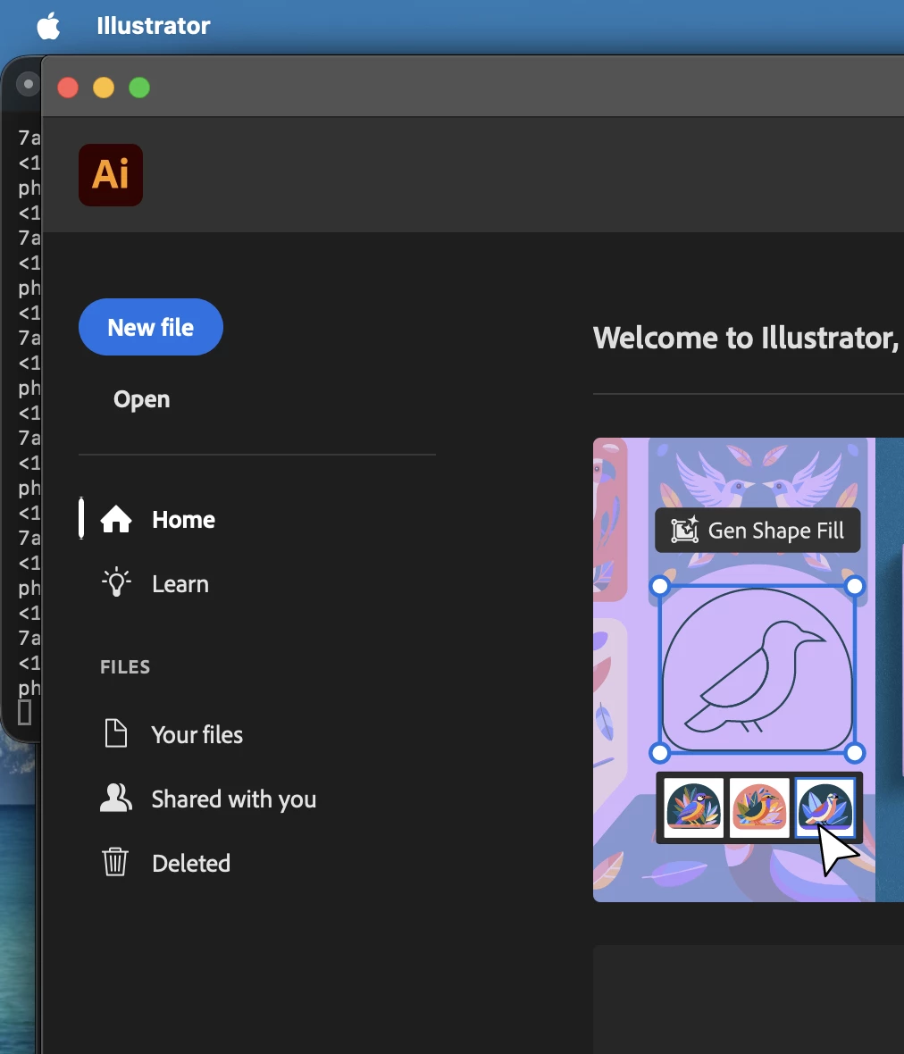Click the Adobe Illustrator Ai logo
Viewport: 904px width, 1054px height.
coord(111,175)
